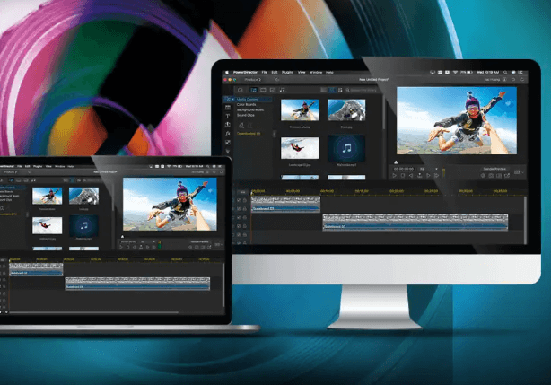Open the Transition Room icon on monitor sidebar
The height and width of the screenshot is (385, 551).
point(228,125)
